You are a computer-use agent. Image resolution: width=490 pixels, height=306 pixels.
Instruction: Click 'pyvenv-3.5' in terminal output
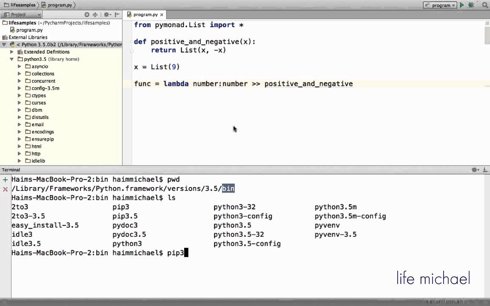tap(336, 234)
